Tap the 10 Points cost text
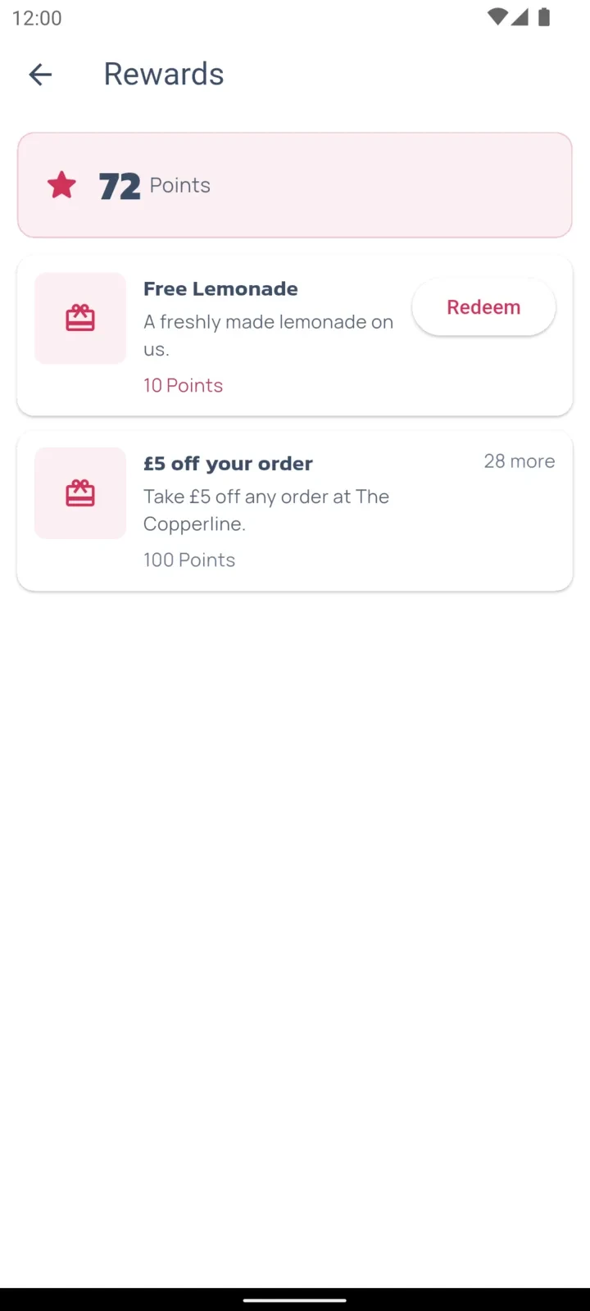Image resolution: width=590 pixels, height=1311 pixels. 183,385
